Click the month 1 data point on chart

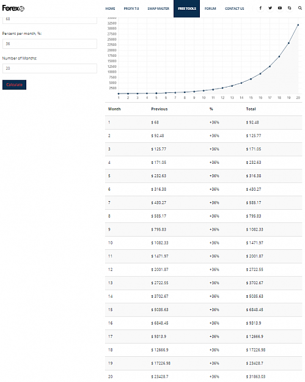119,94
